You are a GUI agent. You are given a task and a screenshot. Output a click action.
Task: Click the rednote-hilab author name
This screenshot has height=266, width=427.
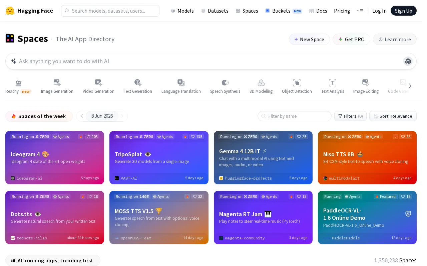click(x=32, y=238)
